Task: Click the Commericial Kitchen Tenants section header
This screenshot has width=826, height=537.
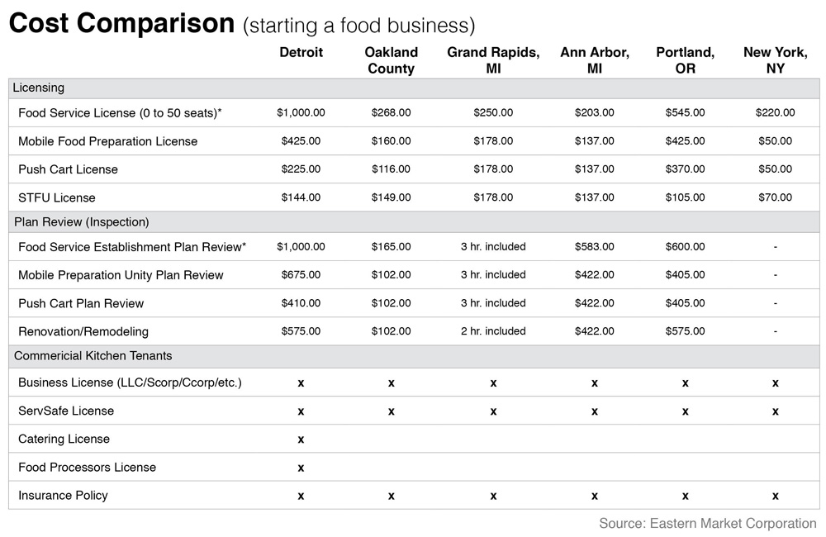Action: (93, 356)
